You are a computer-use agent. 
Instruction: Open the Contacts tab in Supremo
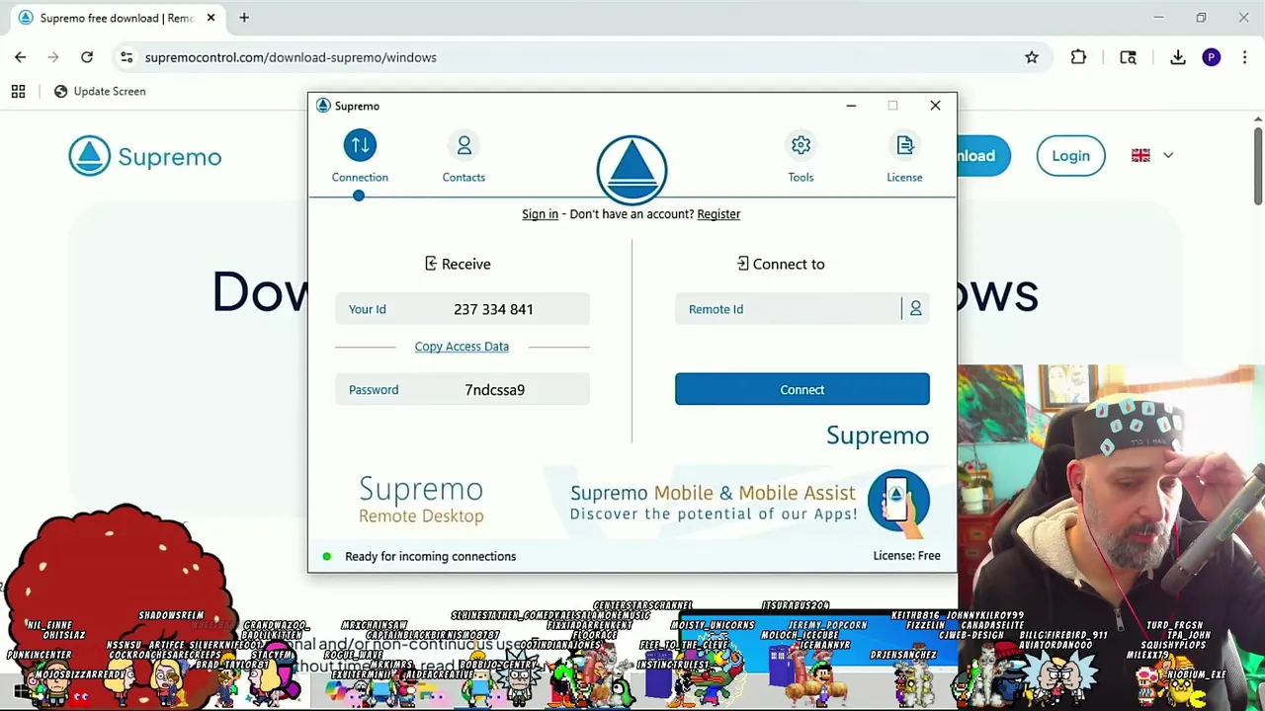pos(464,157)
